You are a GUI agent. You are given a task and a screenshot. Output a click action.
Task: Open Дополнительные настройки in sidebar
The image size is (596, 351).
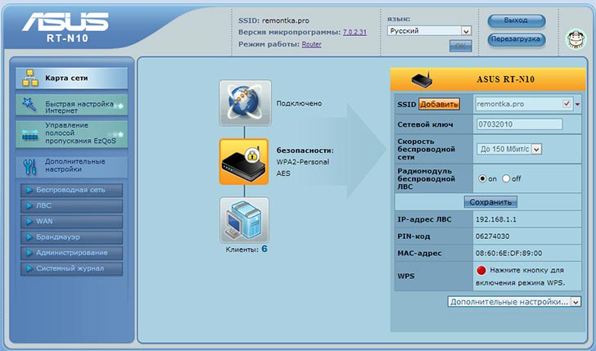tap(71, 167)
